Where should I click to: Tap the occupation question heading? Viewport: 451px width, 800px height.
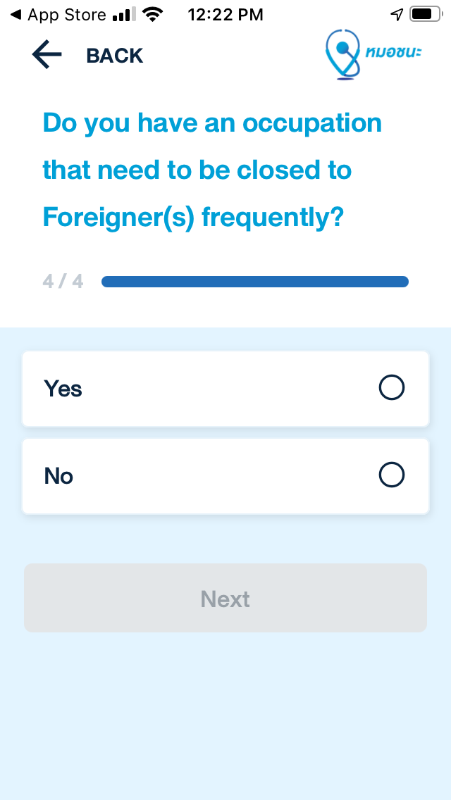click(212, 170)
